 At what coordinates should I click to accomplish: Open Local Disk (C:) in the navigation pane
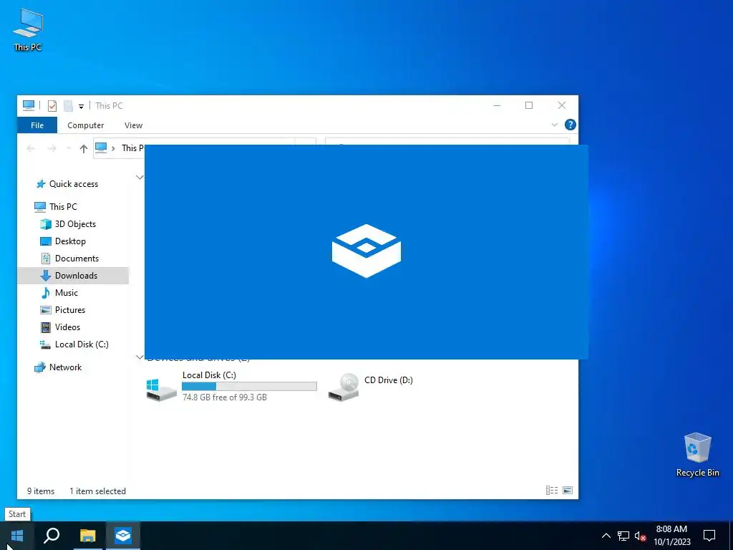click(x=82, y=344)
